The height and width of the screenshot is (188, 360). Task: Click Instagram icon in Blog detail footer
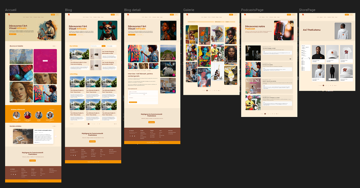point(132,136)
